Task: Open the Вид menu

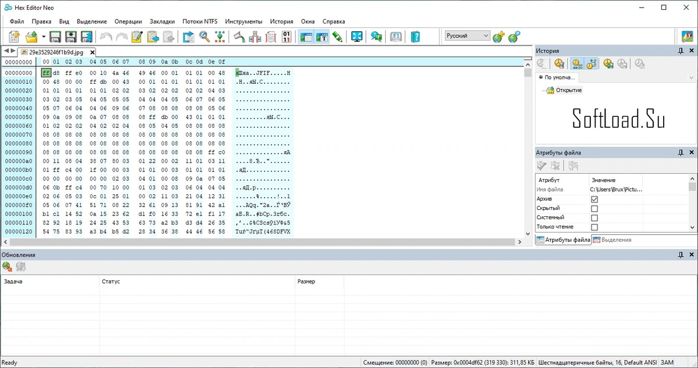Action: click(64, 22)
